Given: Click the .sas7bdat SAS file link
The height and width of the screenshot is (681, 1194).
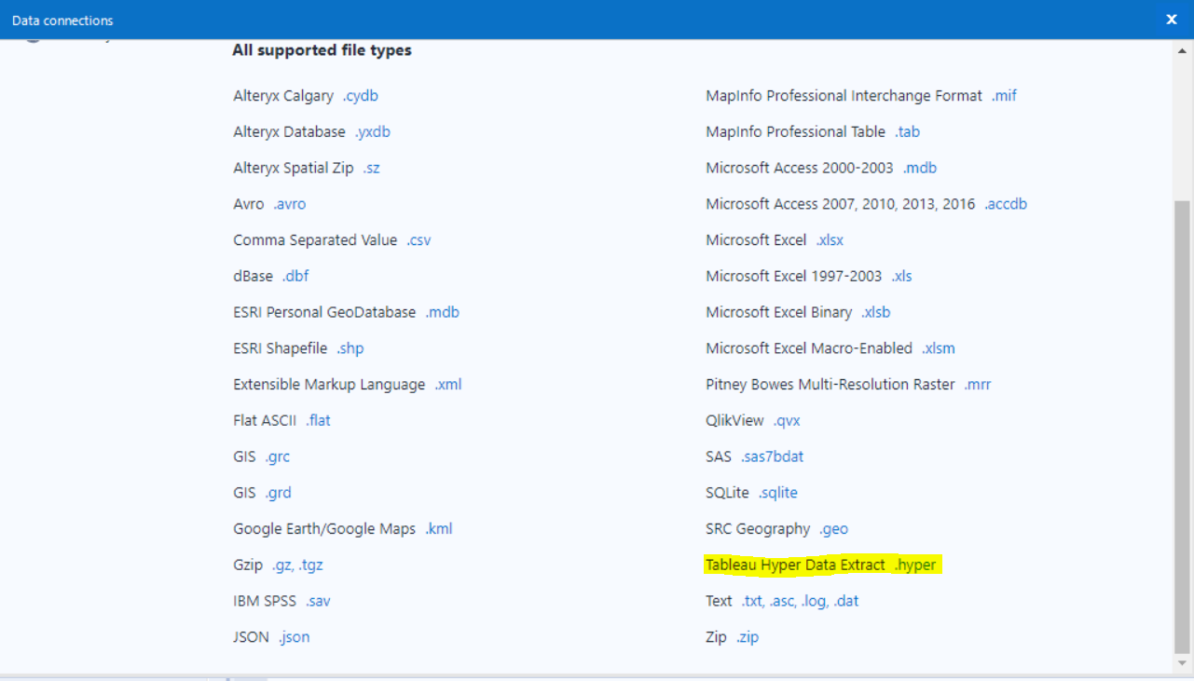Looking at the screenshot, I should tap(772, 456).
